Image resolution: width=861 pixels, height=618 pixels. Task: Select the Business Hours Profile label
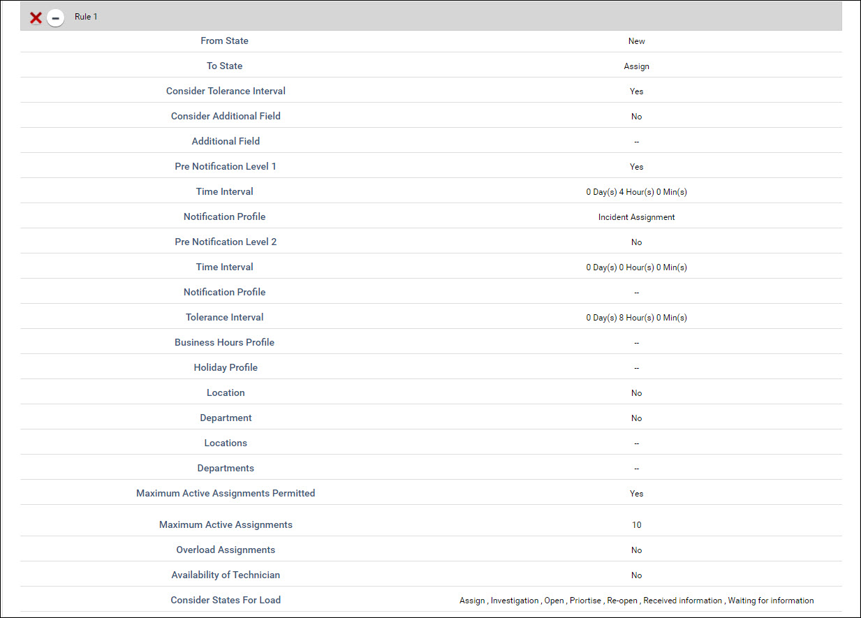click(x=224, y=343)
